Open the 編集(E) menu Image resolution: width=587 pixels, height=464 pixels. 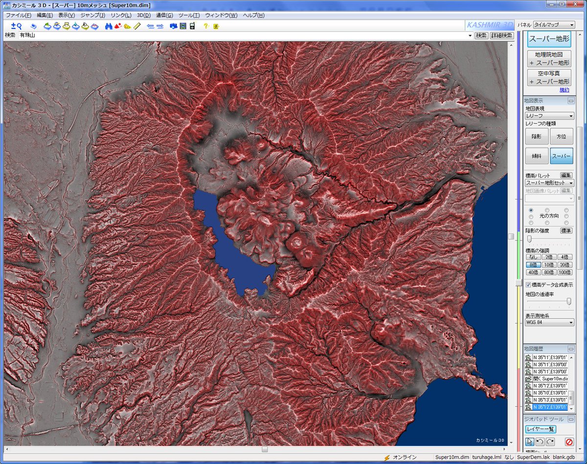pos(45,15)
